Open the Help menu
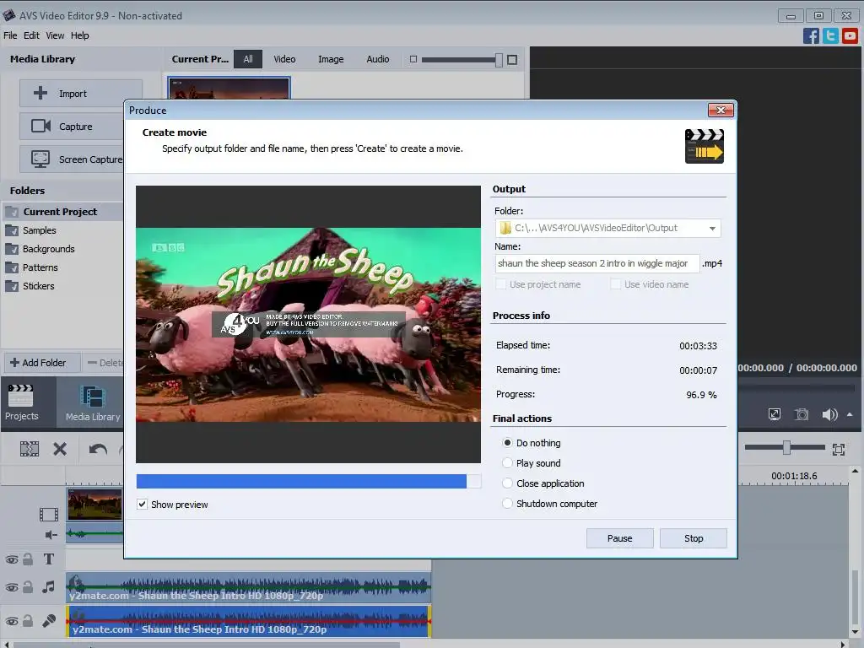The image size is (864, 648). [x=80, y=35]
